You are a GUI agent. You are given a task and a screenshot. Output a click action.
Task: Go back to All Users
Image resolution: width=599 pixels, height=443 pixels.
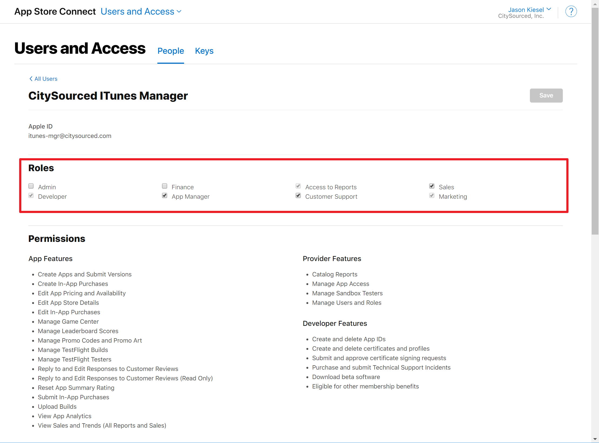tap(43, 79)
